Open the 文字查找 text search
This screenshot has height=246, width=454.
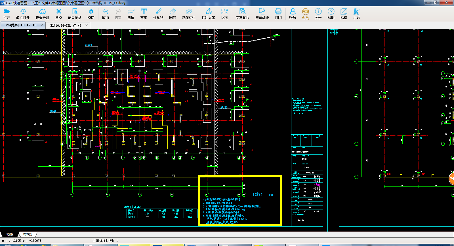pyautogui.click(x=242, y=14)
